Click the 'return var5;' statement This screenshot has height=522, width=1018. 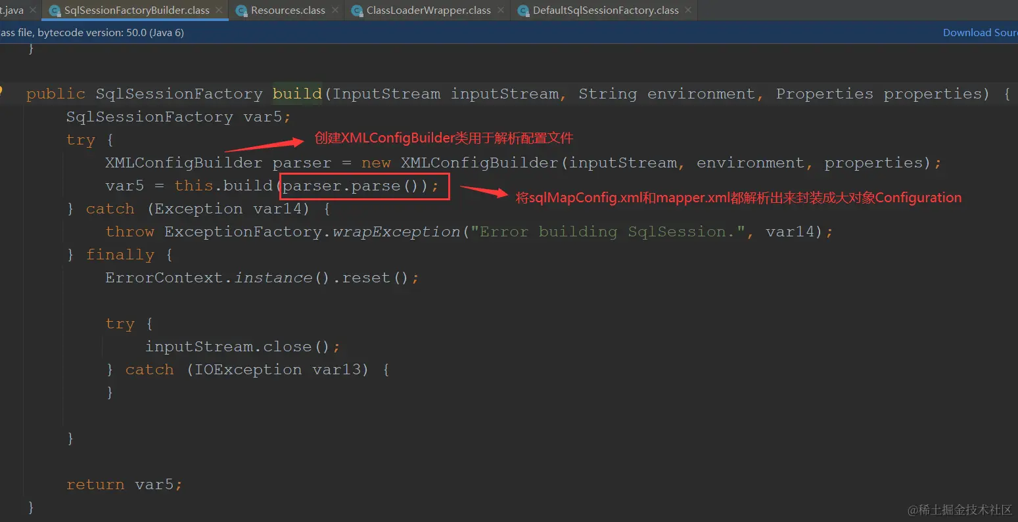124,485
